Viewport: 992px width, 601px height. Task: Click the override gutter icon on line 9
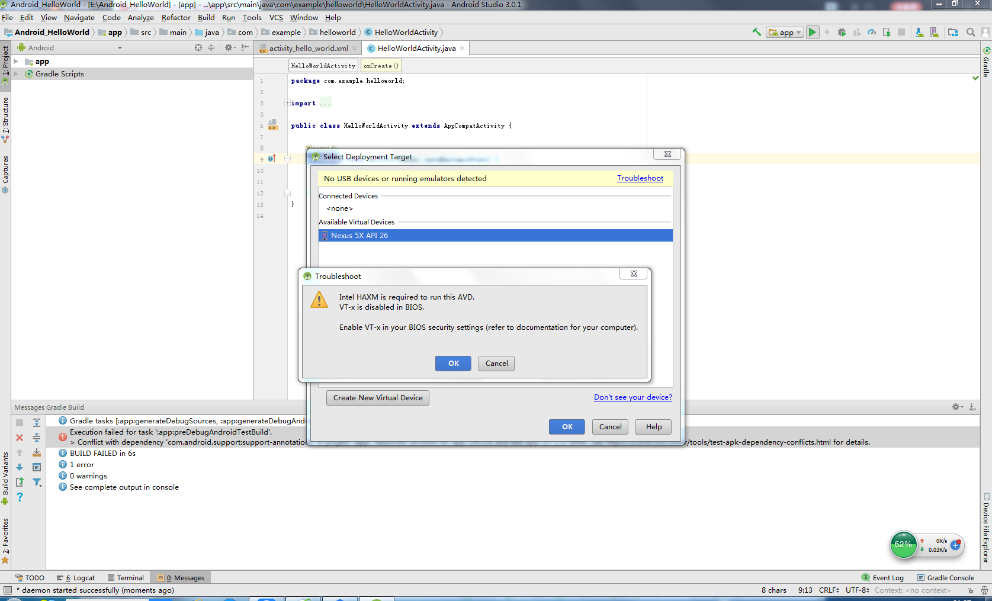pyautogui.click(x=272, y=159)
